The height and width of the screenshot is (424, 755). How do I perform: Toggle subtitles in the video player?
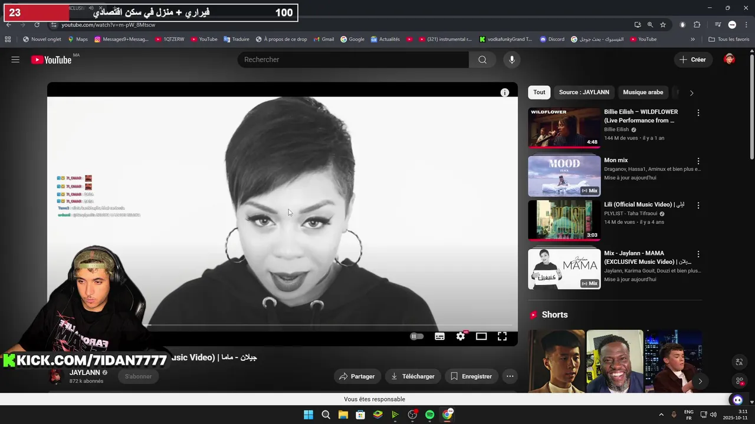click(440, 336)
